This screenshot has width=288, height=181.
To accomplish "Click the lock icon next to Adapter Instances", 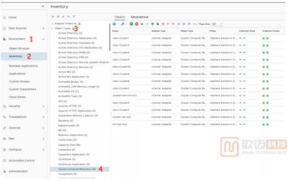I will coord(79,24).
